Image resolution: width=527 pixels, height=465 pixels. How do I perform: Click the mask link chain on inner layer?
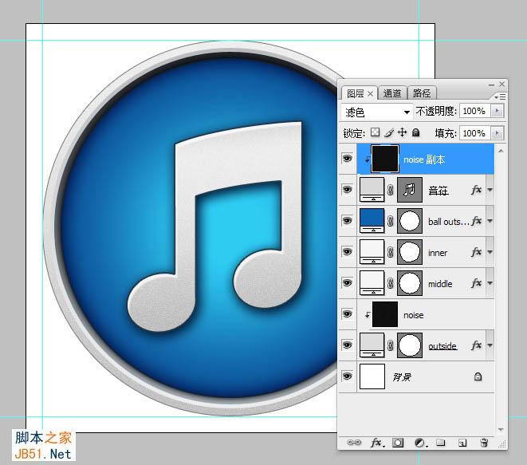[x=390, y=252]
